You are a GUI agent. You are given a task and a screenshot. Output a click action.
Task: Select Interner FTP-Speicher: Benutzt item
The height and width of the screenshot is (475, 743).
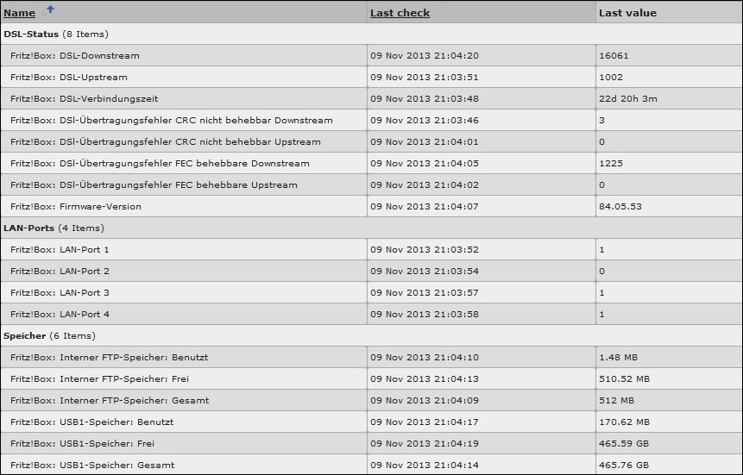pyautogui.click(x=110, y=357)
